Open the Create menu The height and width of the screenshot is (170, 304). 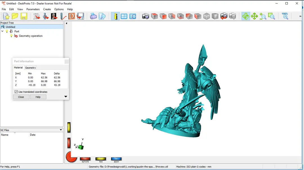point(47,9)
